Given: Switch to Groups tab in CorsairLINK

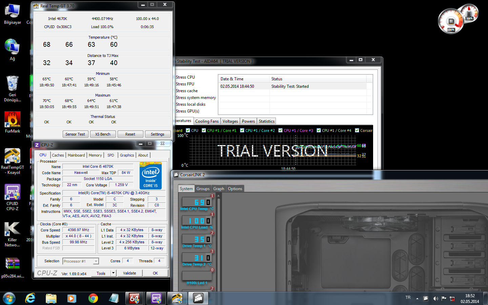Looking at the screenshot, I should pos(203,189).
